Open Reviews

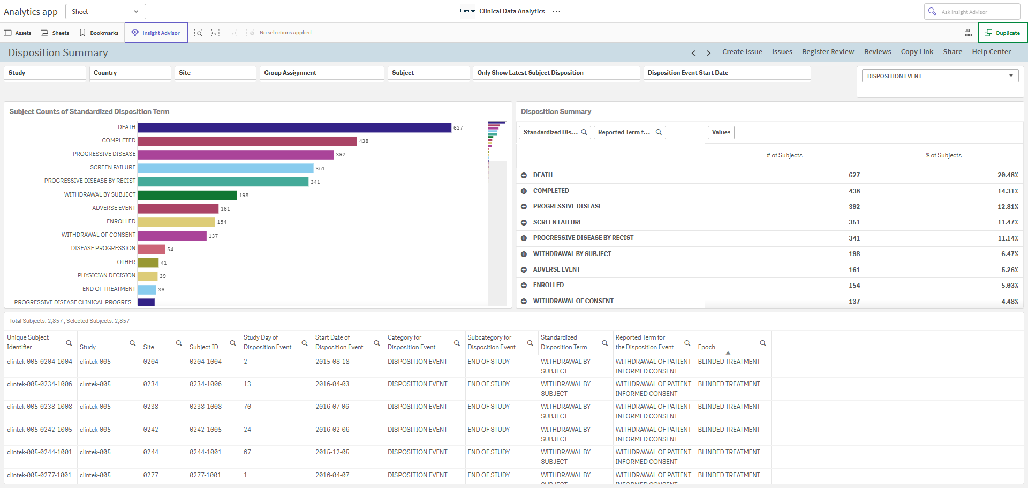878,52
